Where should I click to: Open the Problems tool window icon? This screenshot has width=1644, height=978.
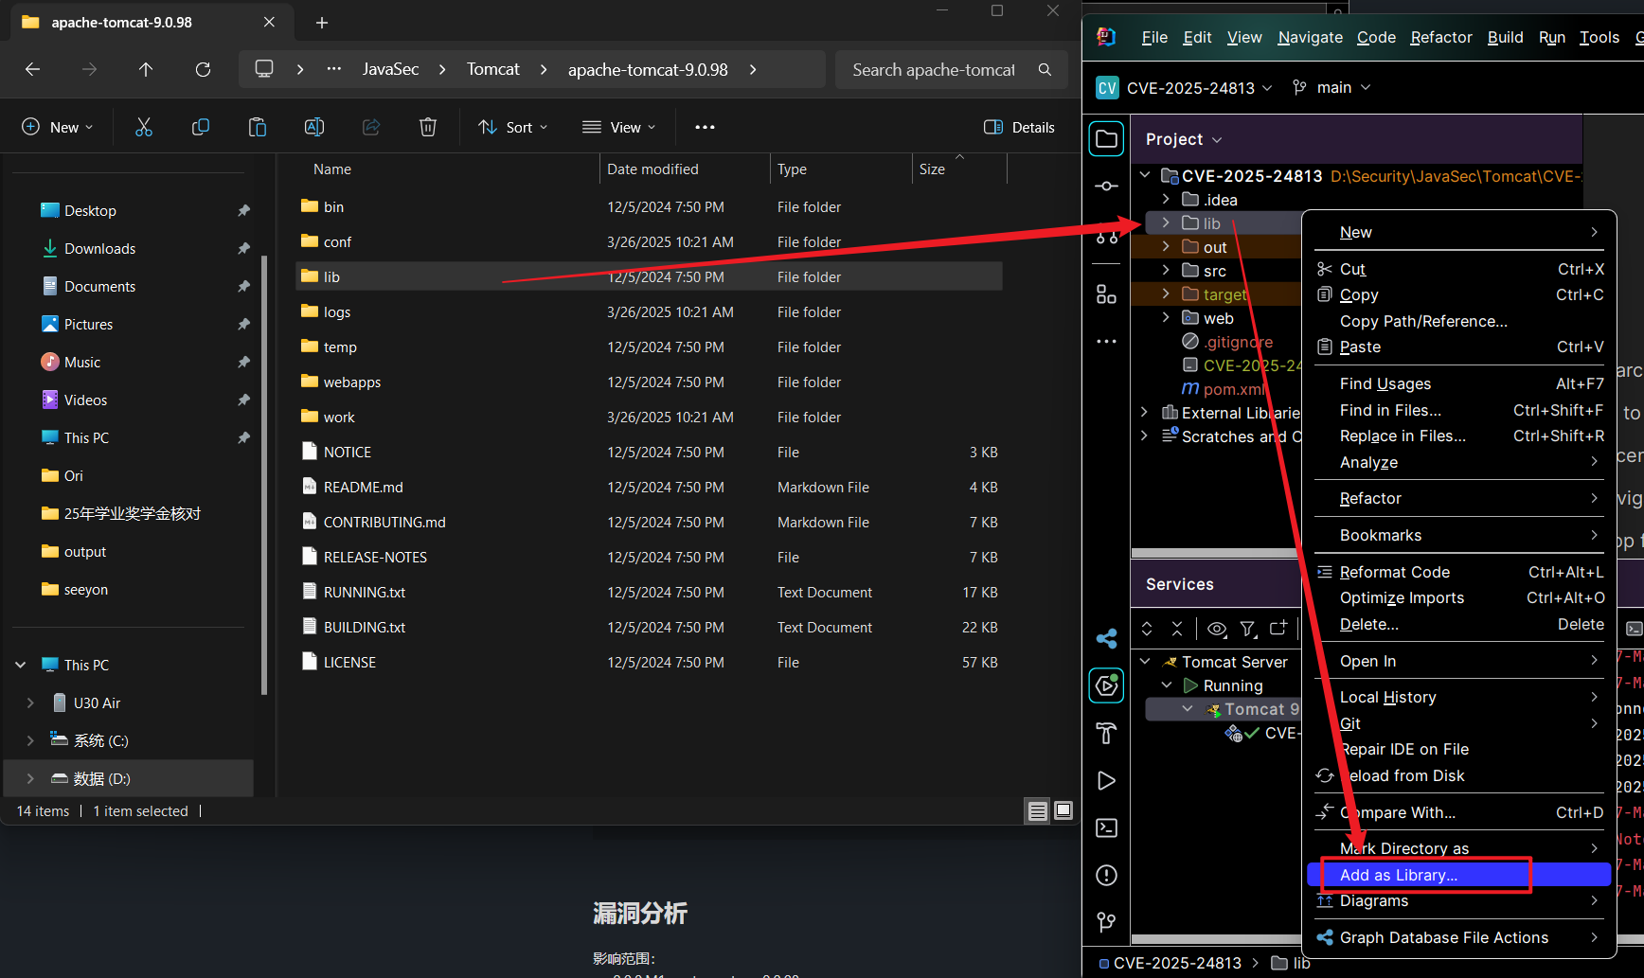pyautogui.click(x=1106, y=875)
